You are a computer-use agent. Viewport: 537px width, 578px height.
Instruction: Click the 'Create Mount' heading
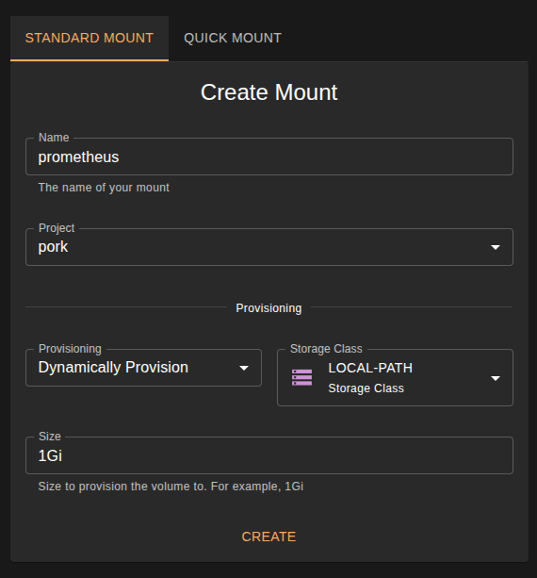click(x=268, y=92)
